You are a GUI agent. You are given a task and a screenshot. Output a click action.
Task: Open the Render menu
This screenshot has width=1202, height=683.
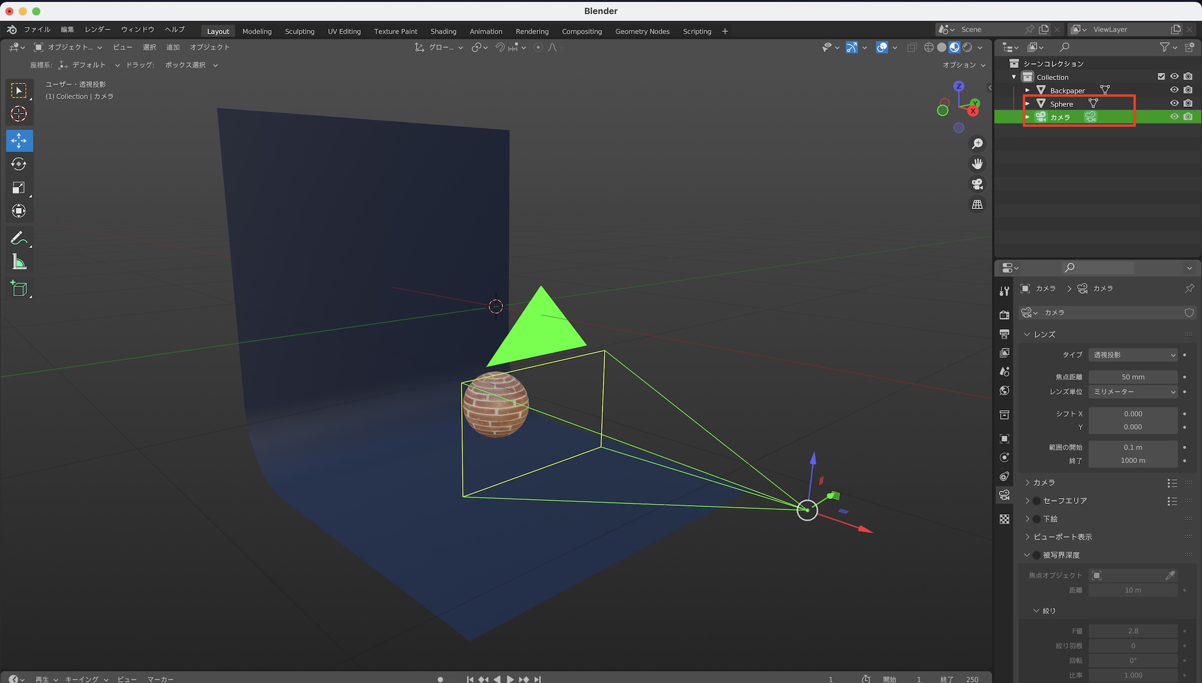[97, 29]
